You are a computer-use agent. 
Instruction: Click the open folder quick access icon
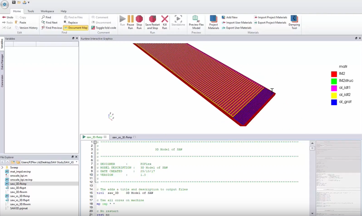(19, 2)
